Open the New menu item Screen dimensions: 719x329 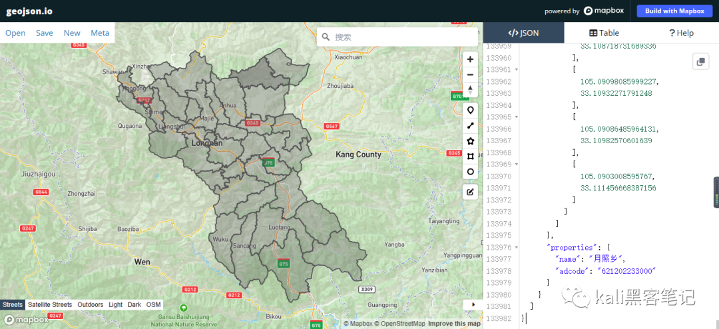[x=72, y=33]
